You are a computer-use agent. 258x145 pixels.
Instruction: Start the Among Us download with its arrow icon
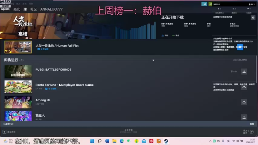(x=244, y=102)
